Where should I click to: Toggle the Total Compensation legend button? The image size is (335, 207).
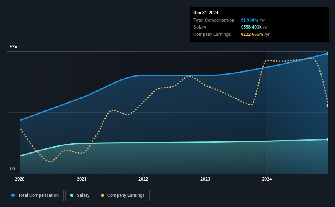point(35,196)
